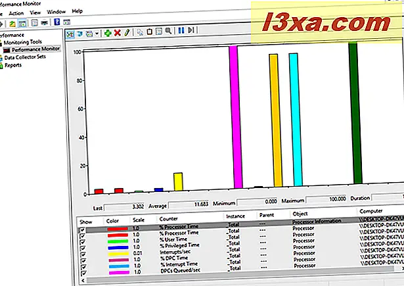Open the graph Properties icon beside Zoom
The image size is (404, 286).
pyautogui.click(x=159, y=31)
